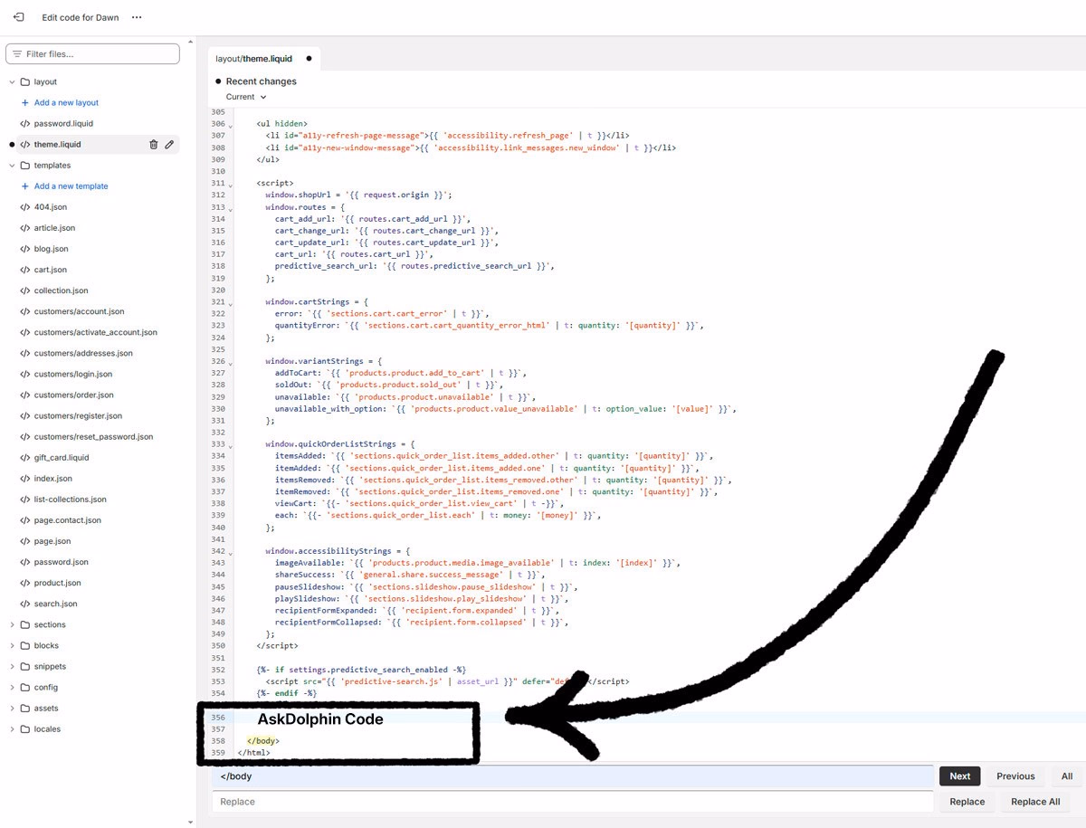This screenshot has width=1086, height=828.
Task: Open collection.json template file
Action: [x=62, y=290]
